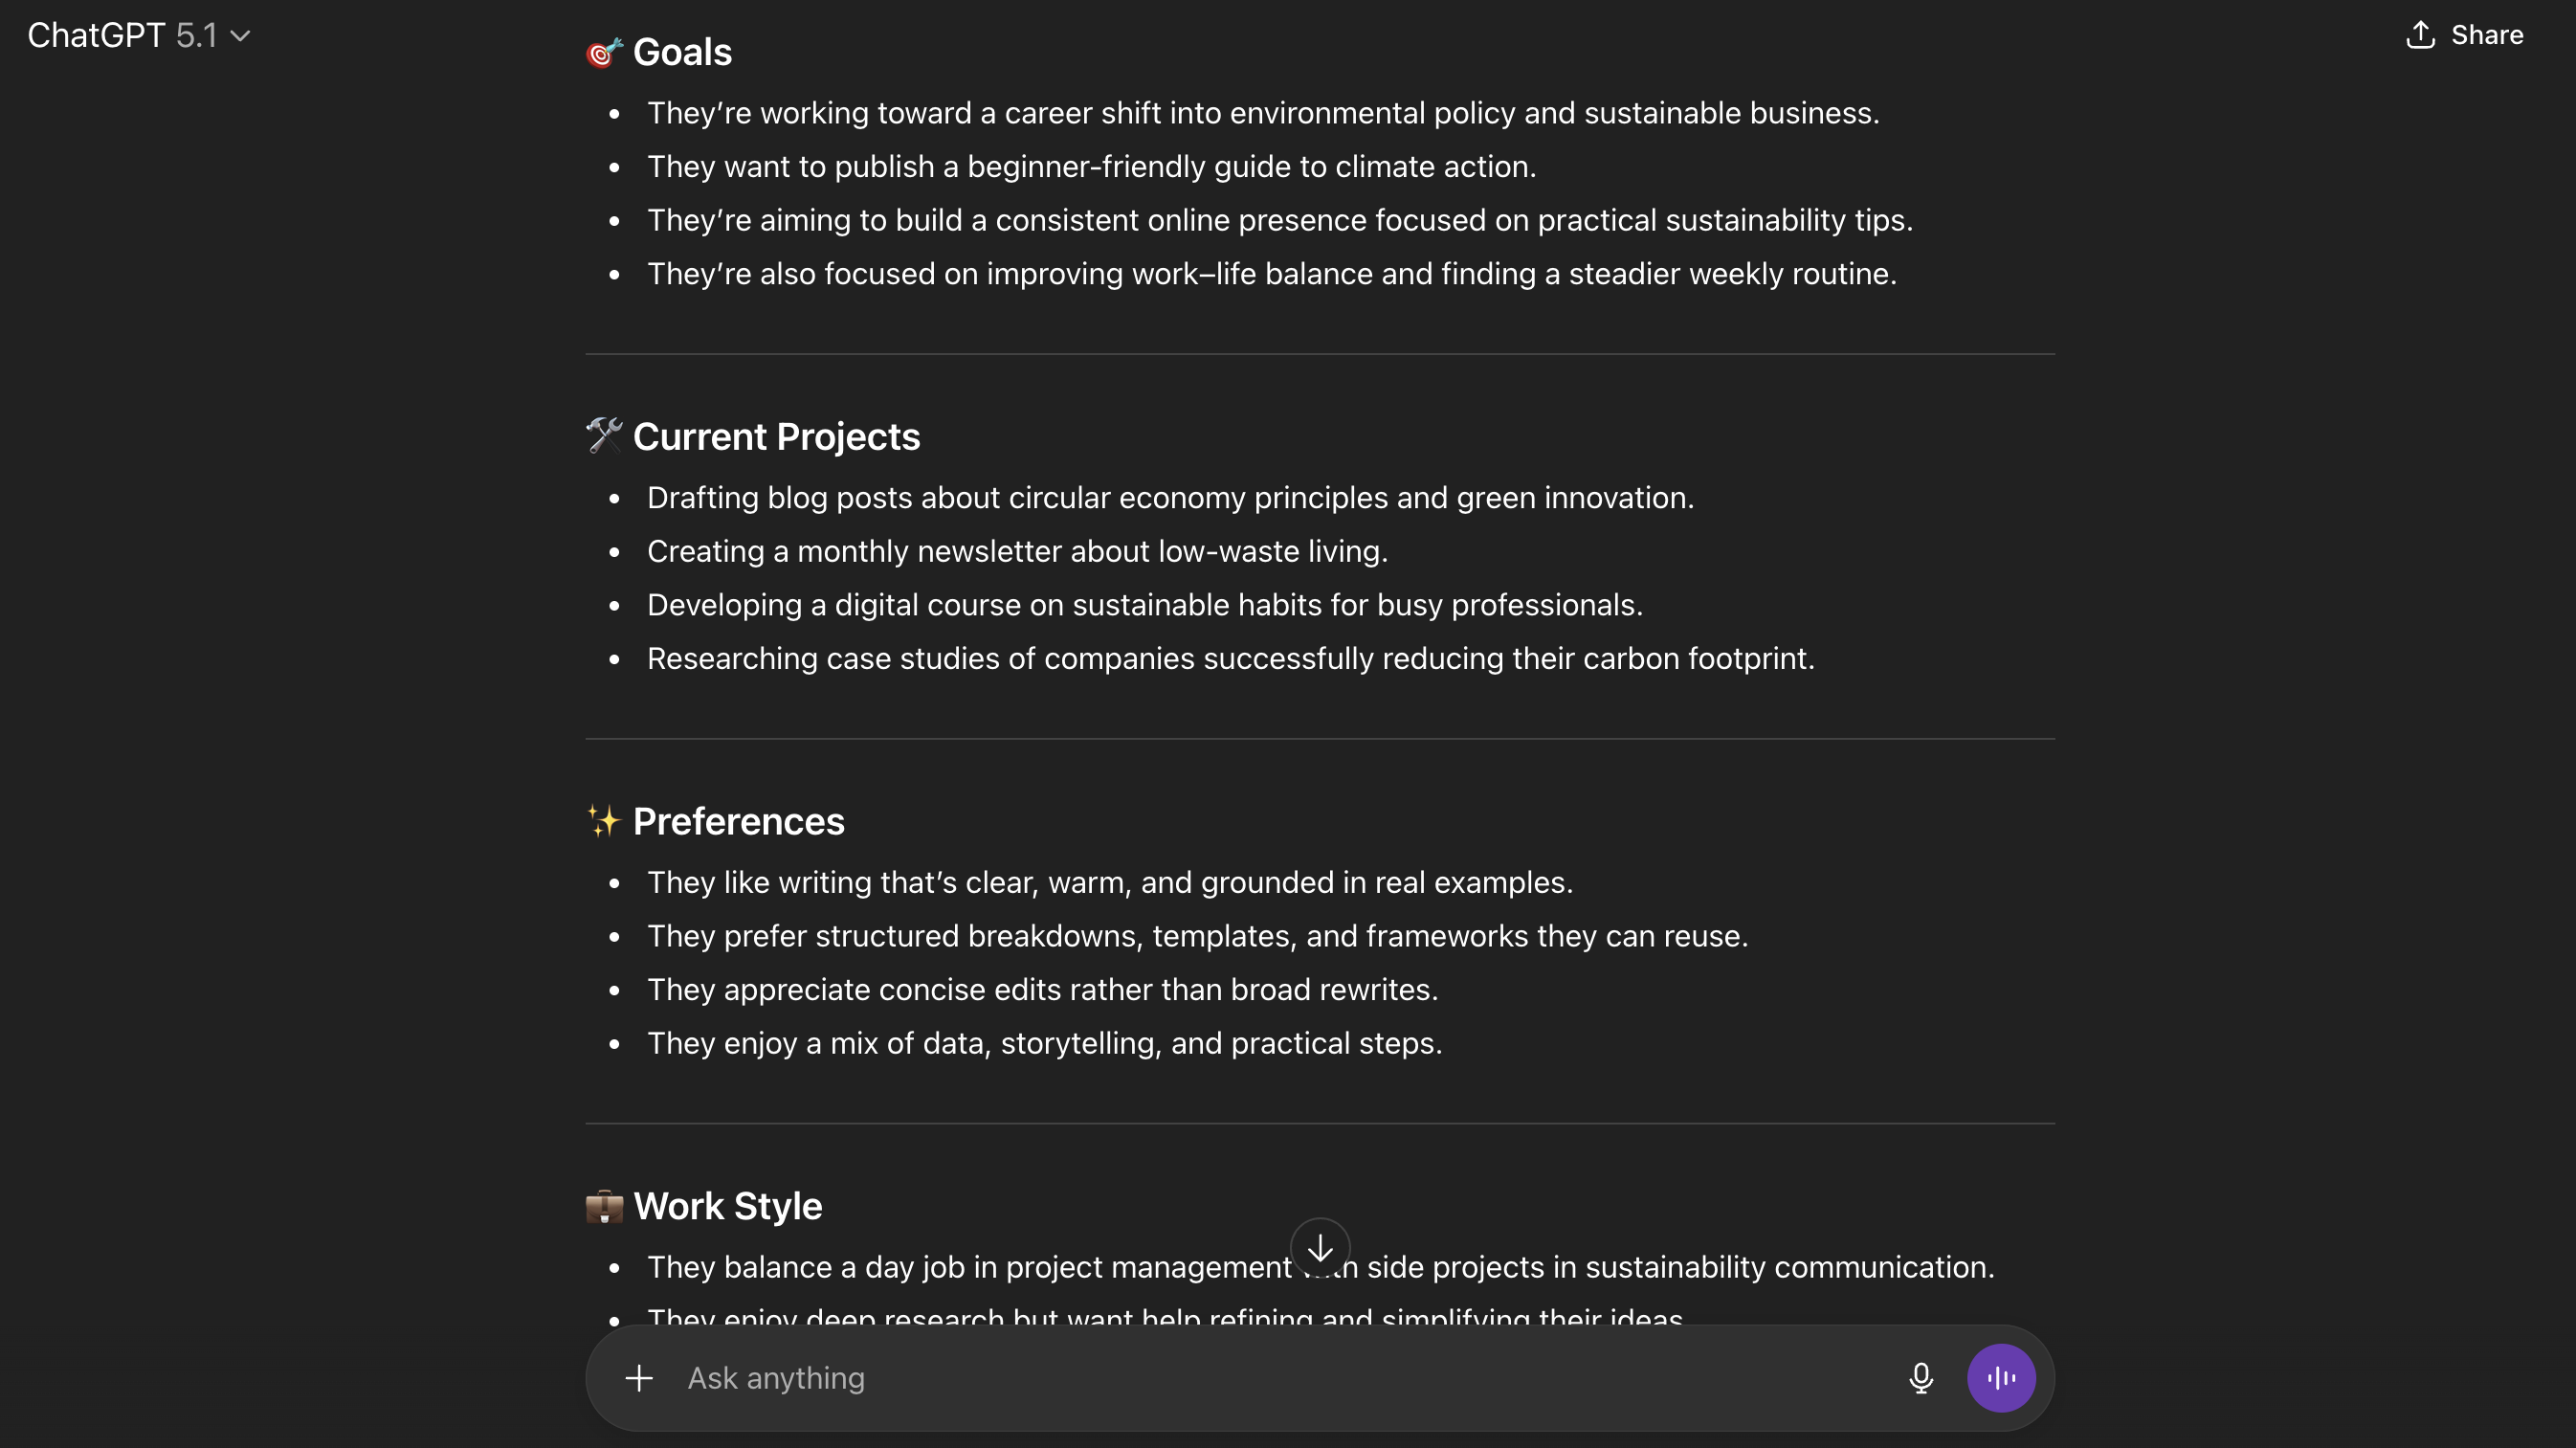The width and height of the screenshot is (2576, 1448).
Task: Click the microphone dictation icon
Action: point(1920,1378)
